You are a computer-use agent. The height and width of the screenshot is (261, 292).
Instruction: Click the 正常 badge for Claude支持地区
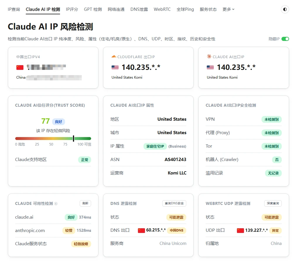click(85, 160)
